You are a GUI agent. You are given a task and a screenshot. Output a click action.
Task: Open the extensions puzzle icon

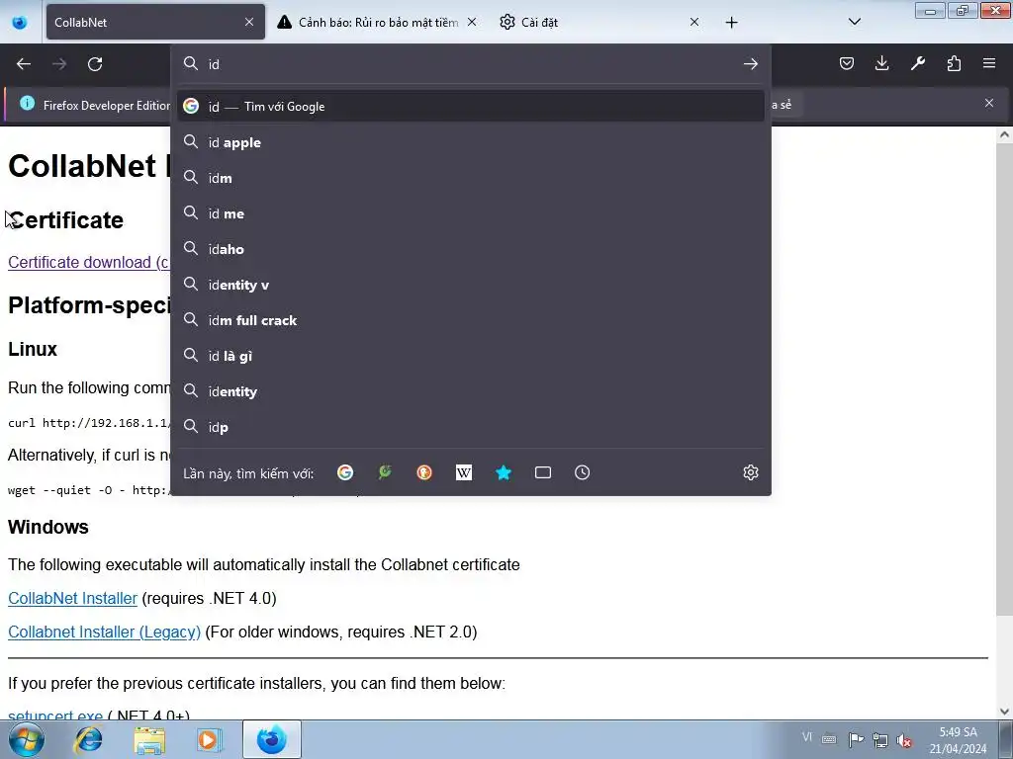[954, 63]
